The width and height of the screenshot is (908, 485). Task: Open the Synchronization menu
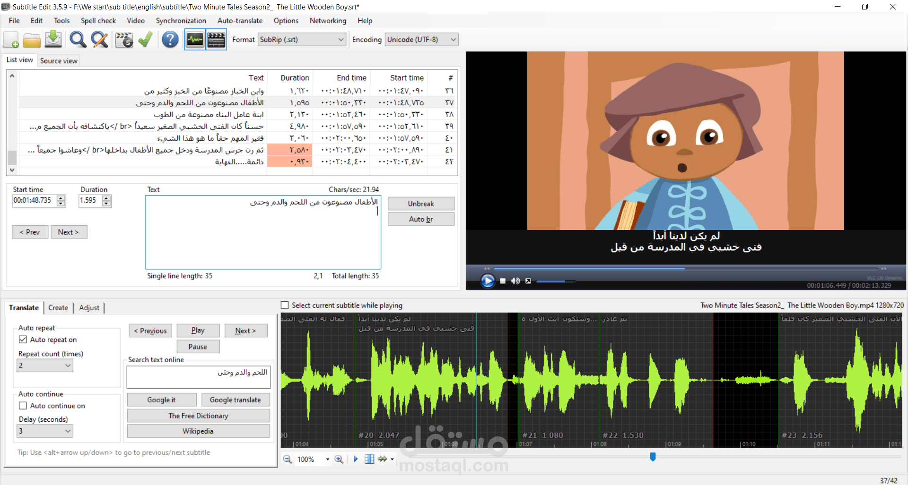click(x=181, y=21)
